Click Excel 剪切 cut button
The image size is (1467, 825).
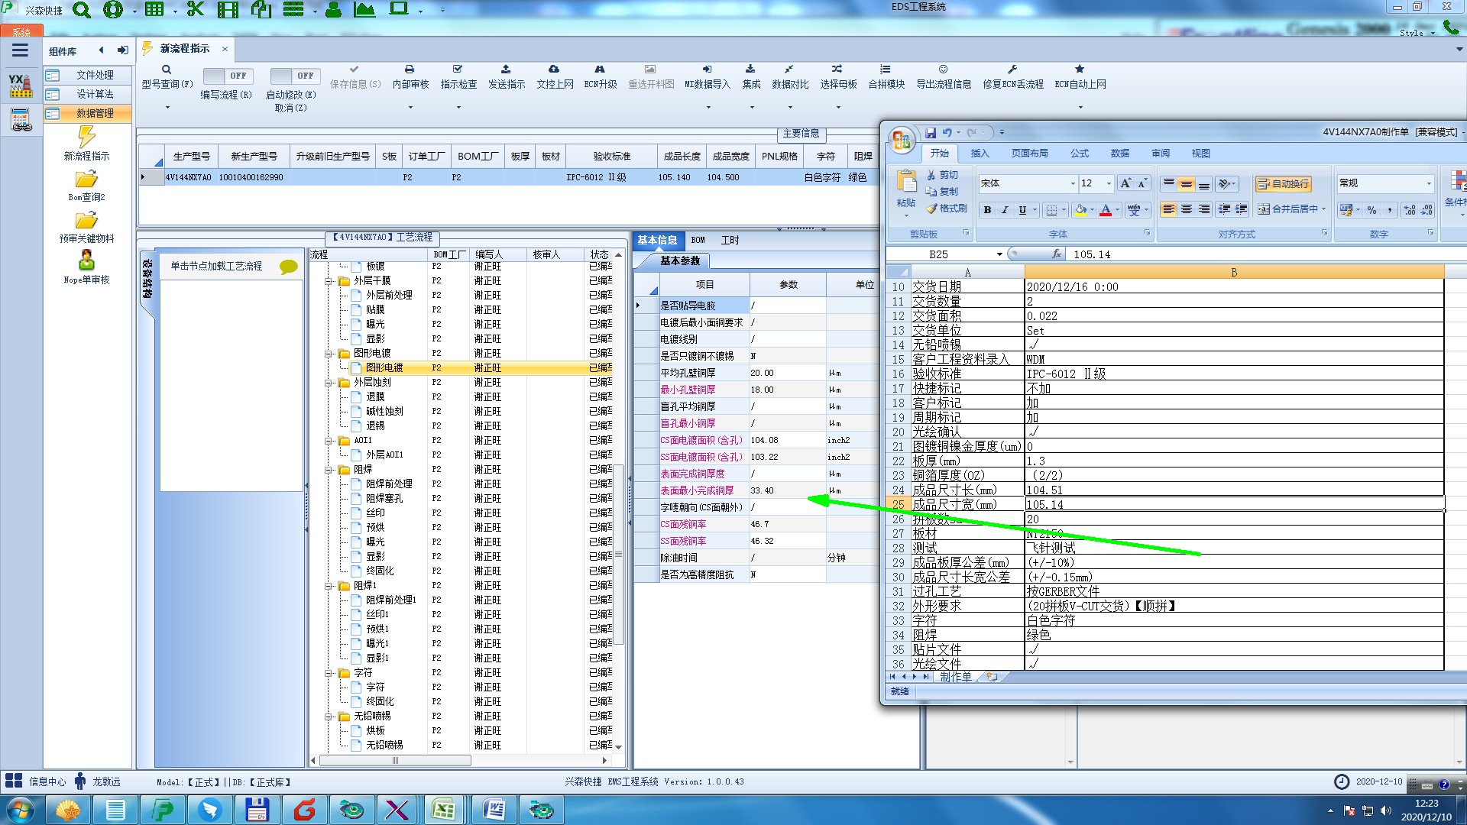[942, 175]
